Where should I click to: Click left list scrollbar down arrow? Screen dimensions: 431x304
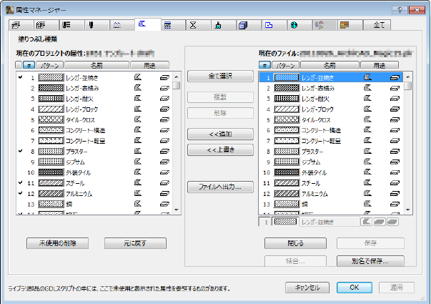pos(177,210)
